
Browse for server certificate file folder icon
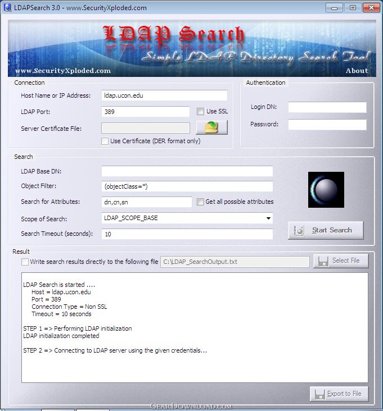pyautogui.click(x=211, y=127)
